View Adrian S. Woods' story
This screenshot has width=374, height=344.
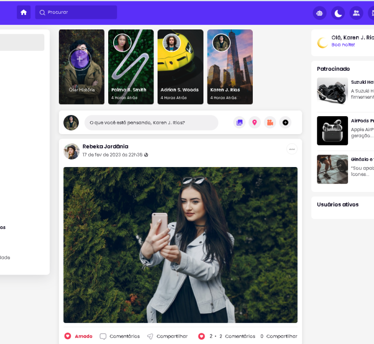point(180,67)
